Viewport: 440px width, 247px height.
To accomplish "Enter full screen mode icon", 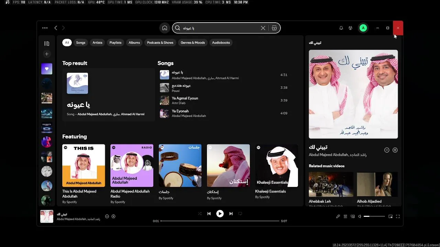I will (x=398, y=216).
